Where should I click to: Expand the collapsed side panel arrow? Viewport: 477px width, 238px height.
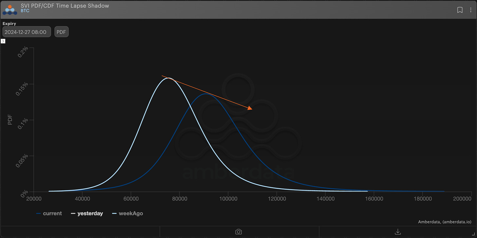click(3, 41)
